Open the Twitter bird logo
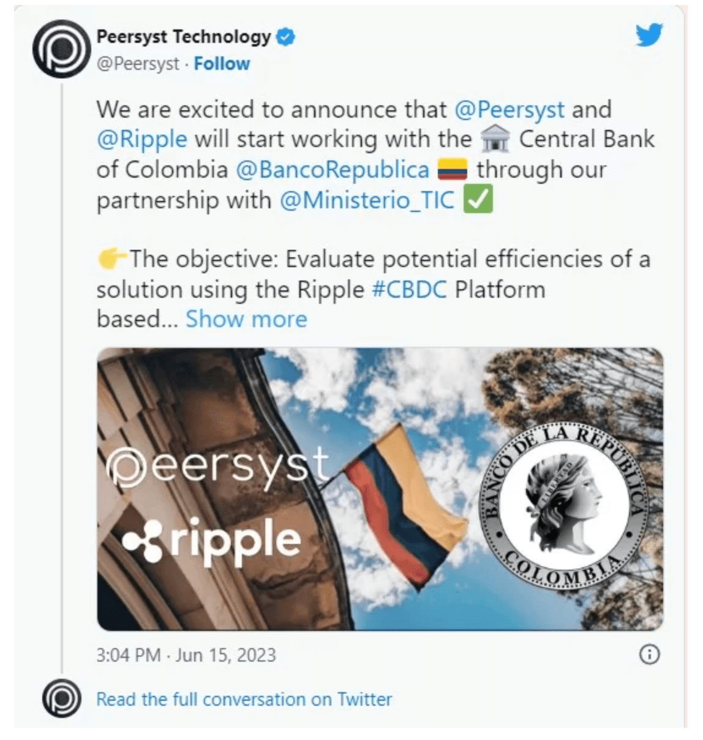The width and height of the screenshot is (703, 740). tap(648, 36)
